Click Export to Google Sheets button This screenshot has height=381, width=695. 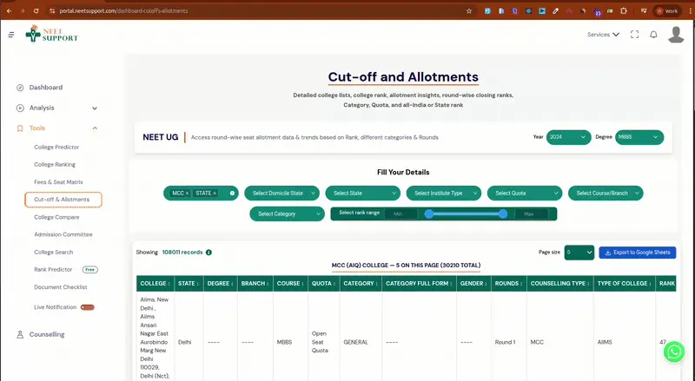point(637,253)
